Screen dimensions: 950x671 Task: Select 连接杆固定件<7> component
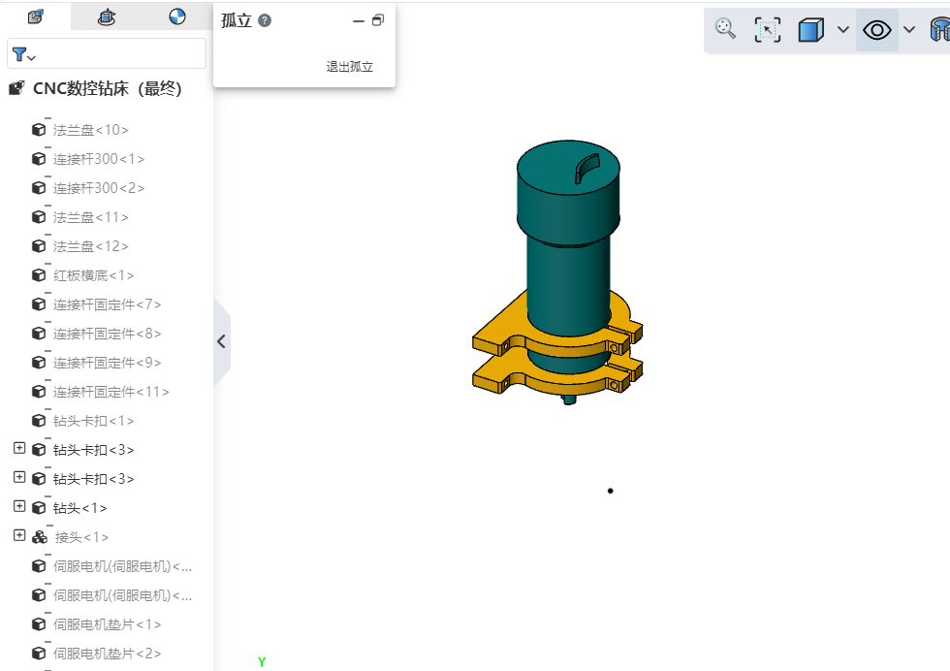pos(107,304)
